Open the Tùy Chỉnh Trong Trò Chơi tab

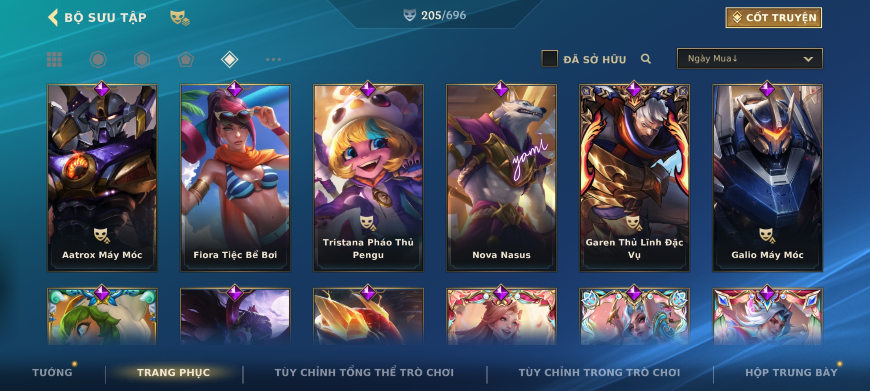pyautogui.click(x=599, y=373)
